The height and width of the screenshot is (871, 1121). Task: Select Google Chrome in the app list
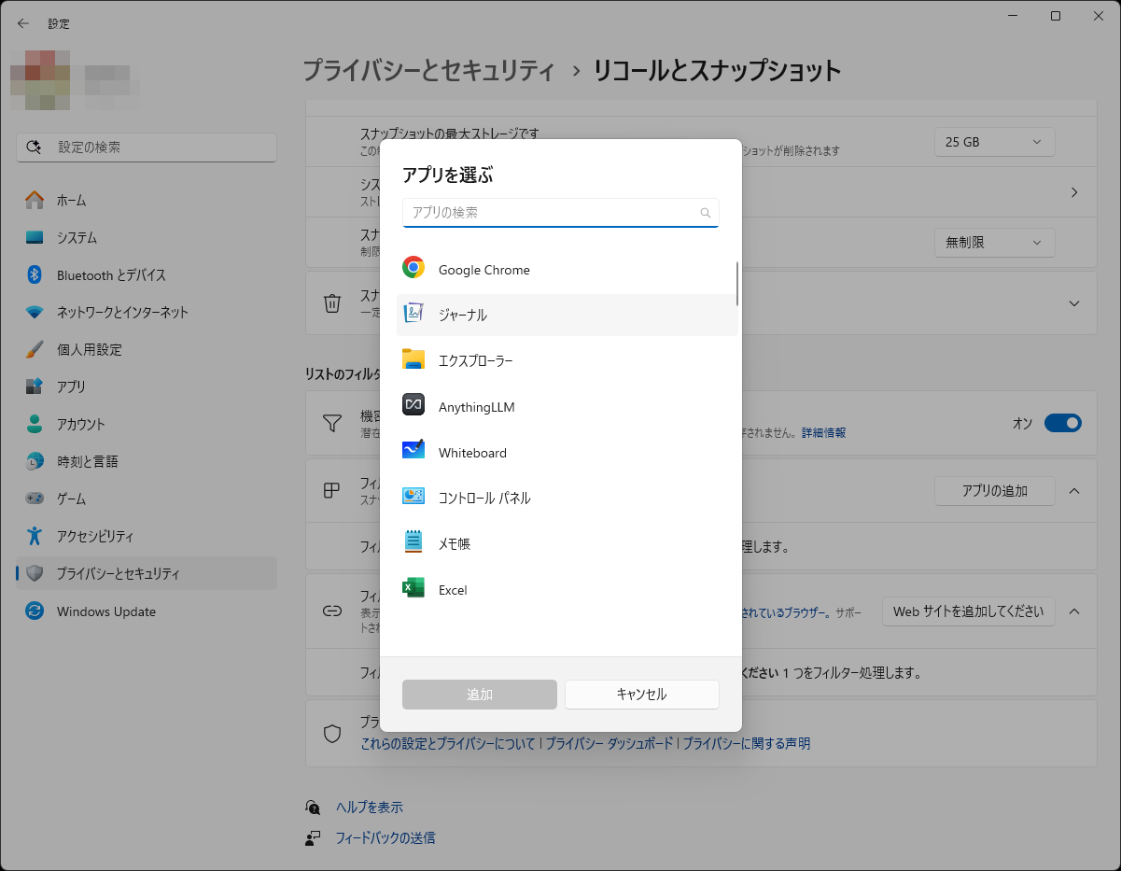pos(483,269)
